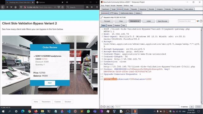Open the Burp menu in Burp Suite

click(102, 6)
